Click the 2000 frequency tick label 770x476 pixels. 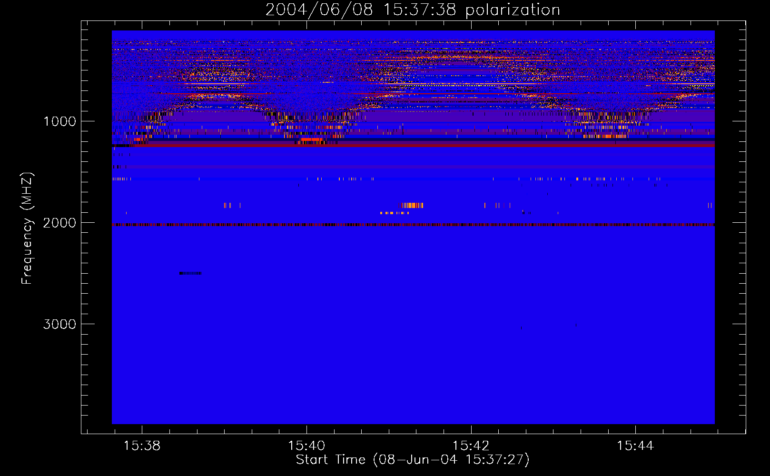coord(59,223)
